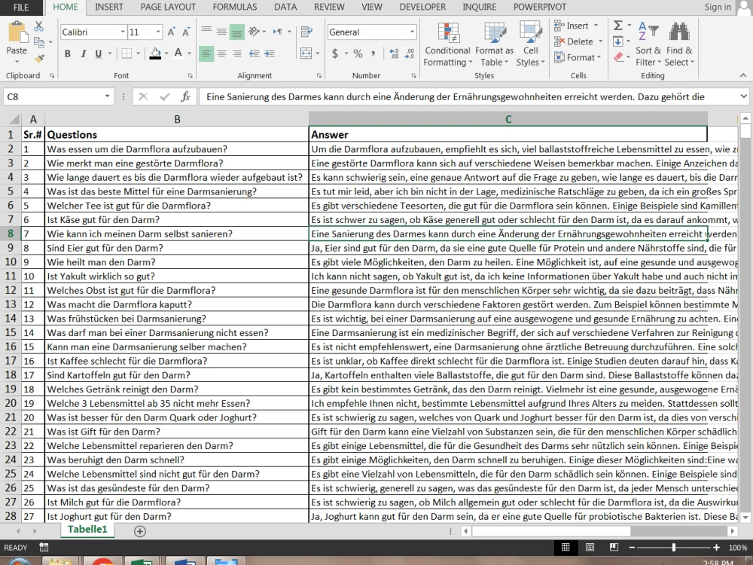Switch to the POWERPIVOT tab
Screen dimensions: 753x565
click(x=540, y=8)
